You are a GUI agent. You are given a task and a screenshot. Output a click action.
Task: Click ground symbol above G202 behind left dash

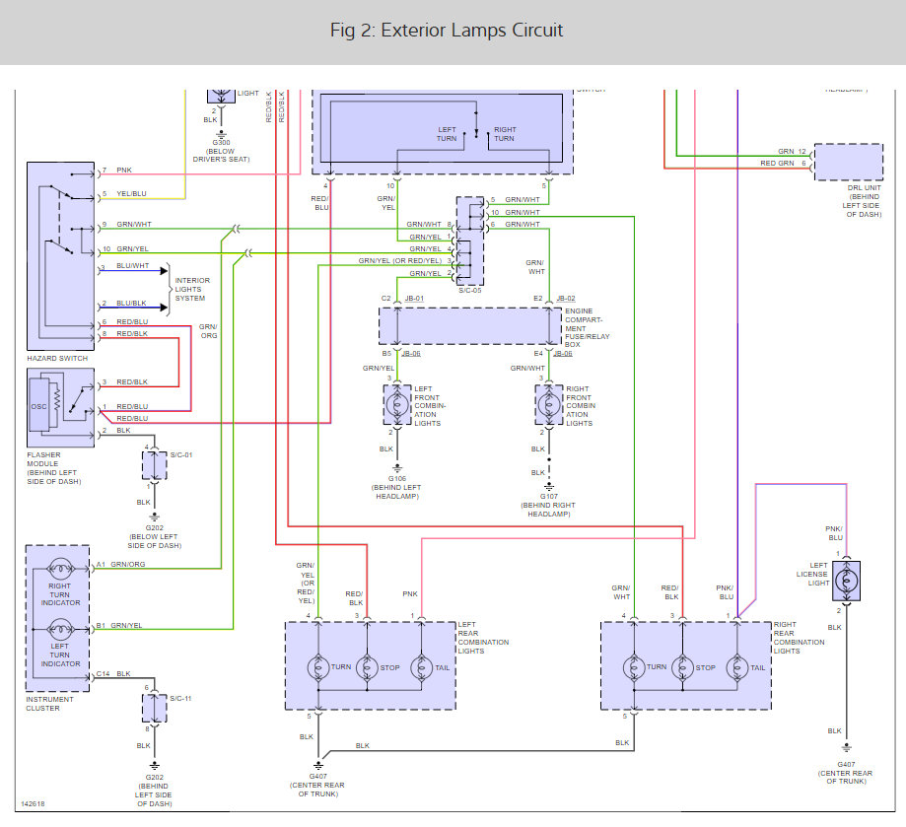[154, 766]
